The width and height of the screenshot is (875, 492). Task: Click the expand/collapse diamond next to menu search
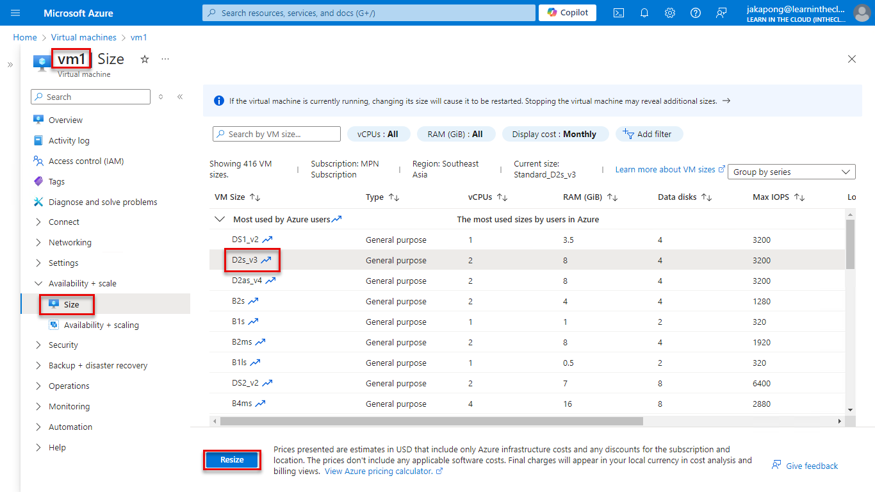[x=161, y=97]
